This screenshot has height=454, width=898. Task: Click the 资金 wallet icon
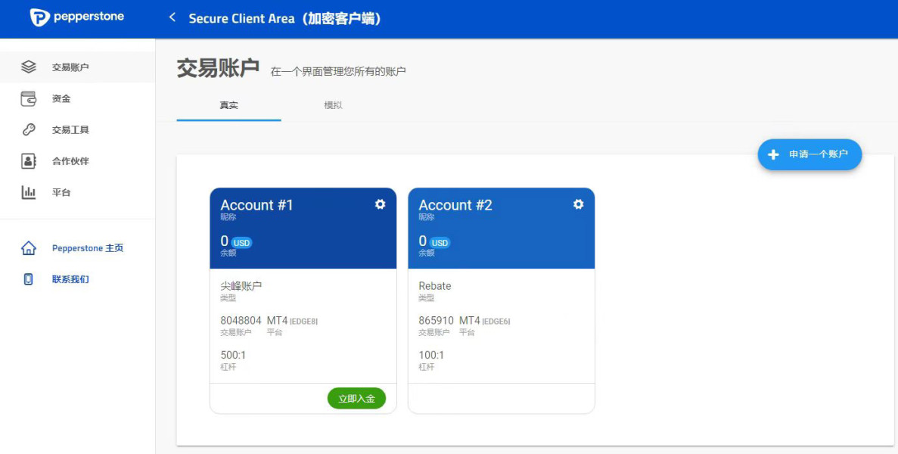(28, 98)
